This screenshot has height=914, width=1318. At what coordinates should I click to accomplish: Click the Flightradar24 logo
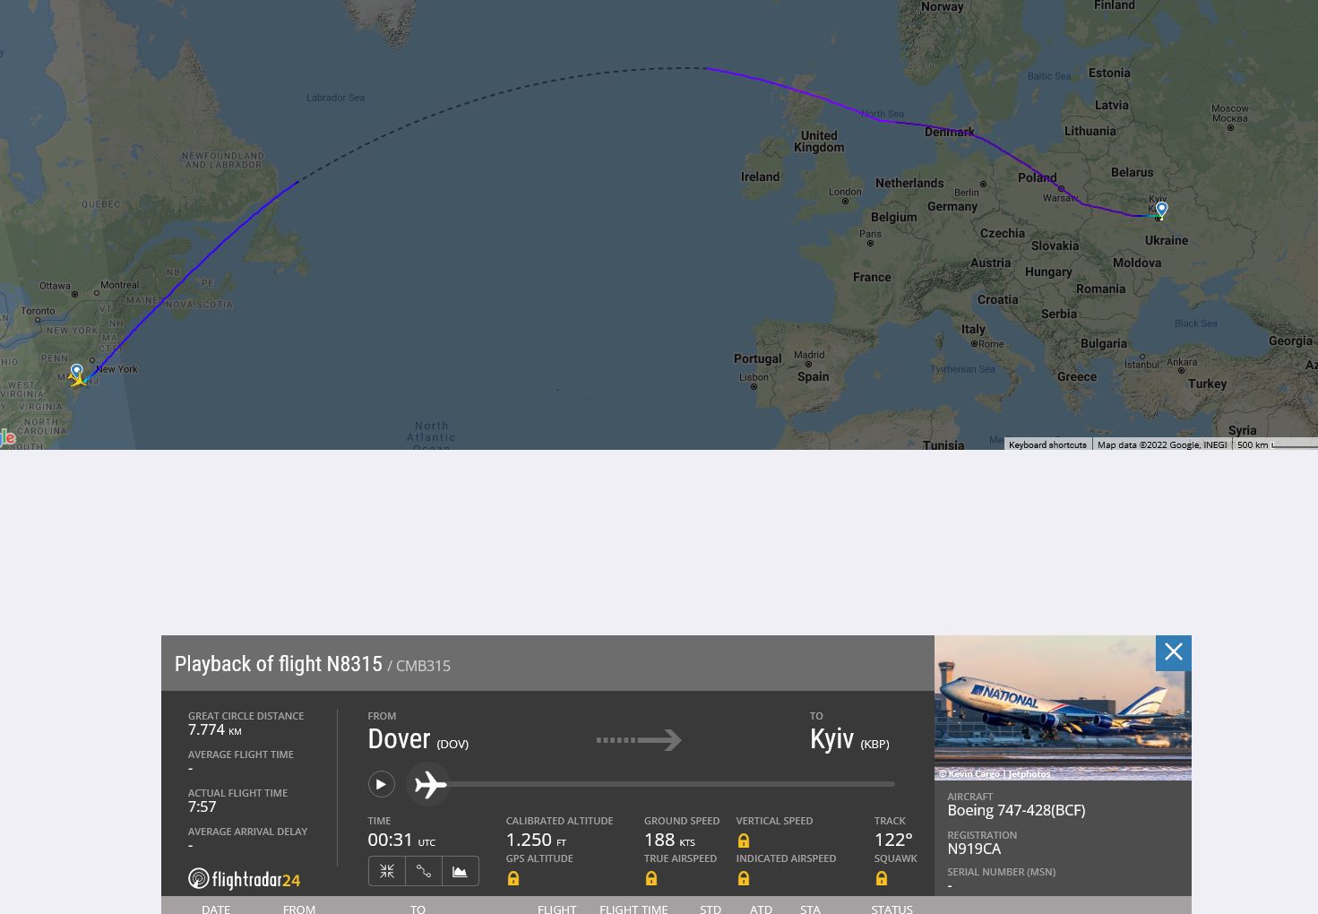coord(245,879)
